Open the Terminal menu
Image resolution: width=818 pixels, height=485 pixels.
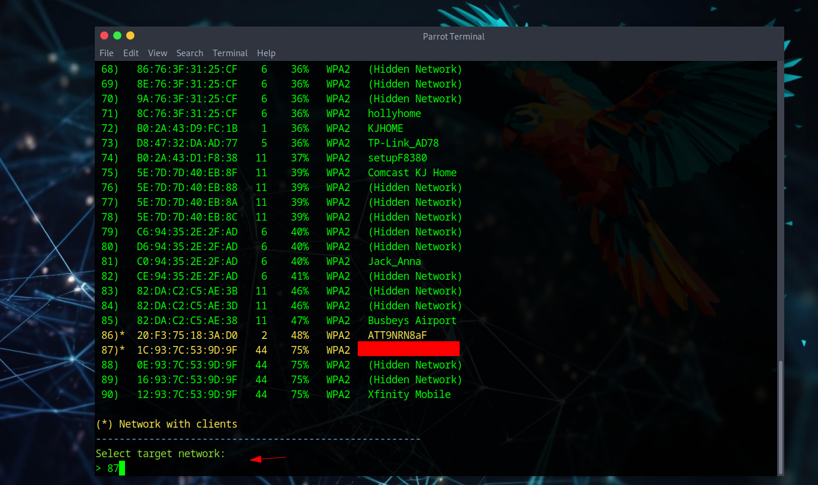click(230, 53)
